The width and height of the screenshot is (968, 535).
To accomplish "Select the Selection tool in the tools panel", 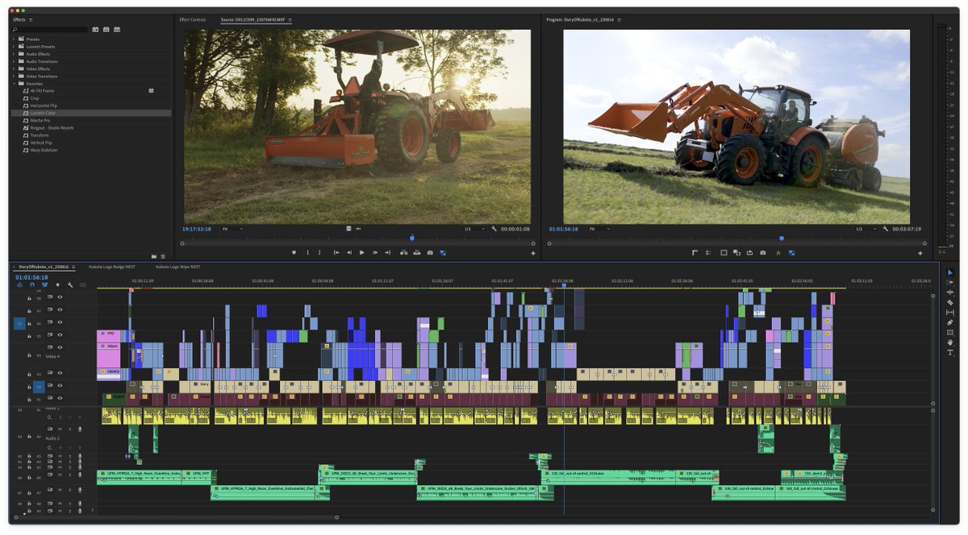I will pyautogui.click(x=949, y=273).
